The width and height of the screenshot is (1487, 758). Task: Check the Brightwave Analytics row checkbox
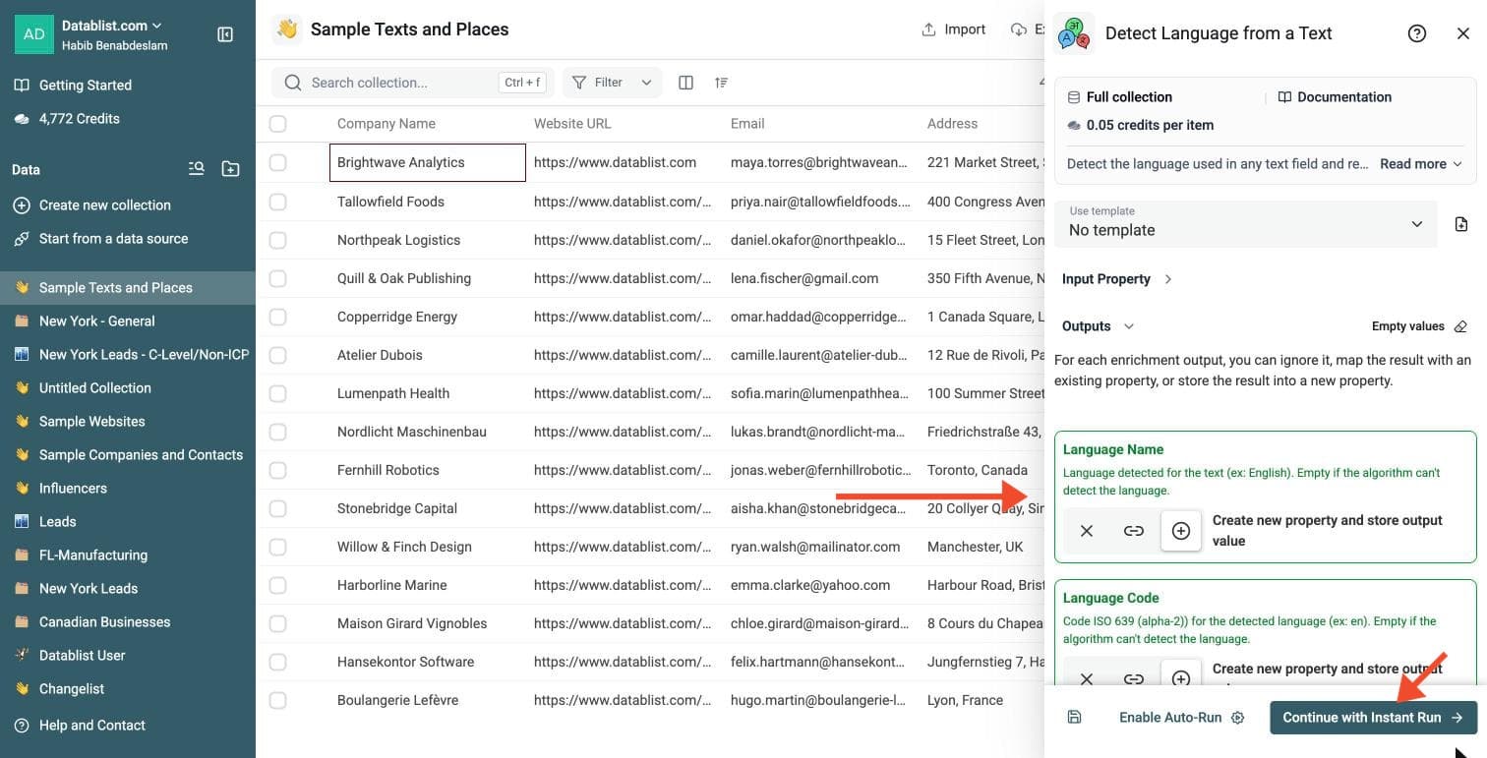pyautogui.click(x=277, y=162)
